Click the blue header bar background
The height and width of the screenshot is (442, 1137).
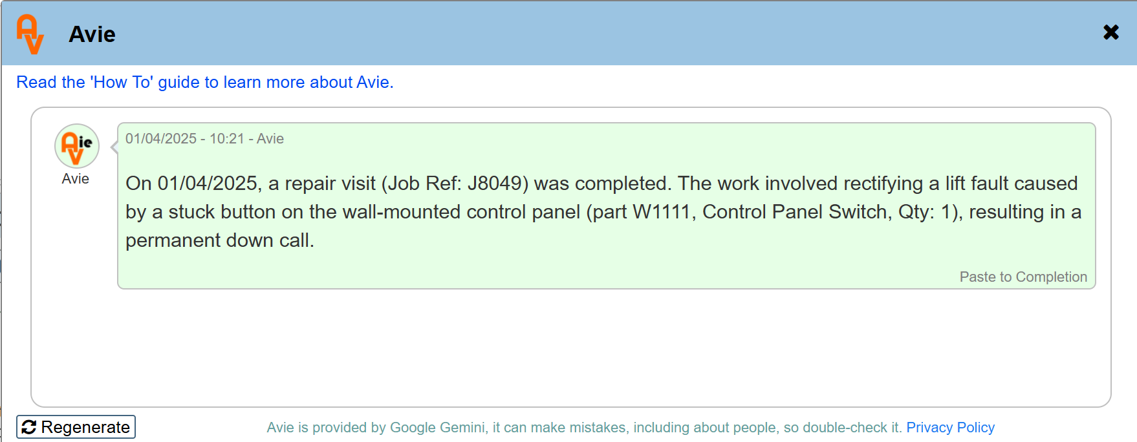tap(582, 32)
